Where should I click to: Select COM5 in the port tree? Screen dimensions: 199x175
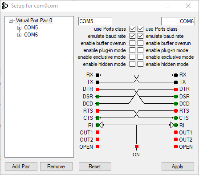click(x=31, y=28)
